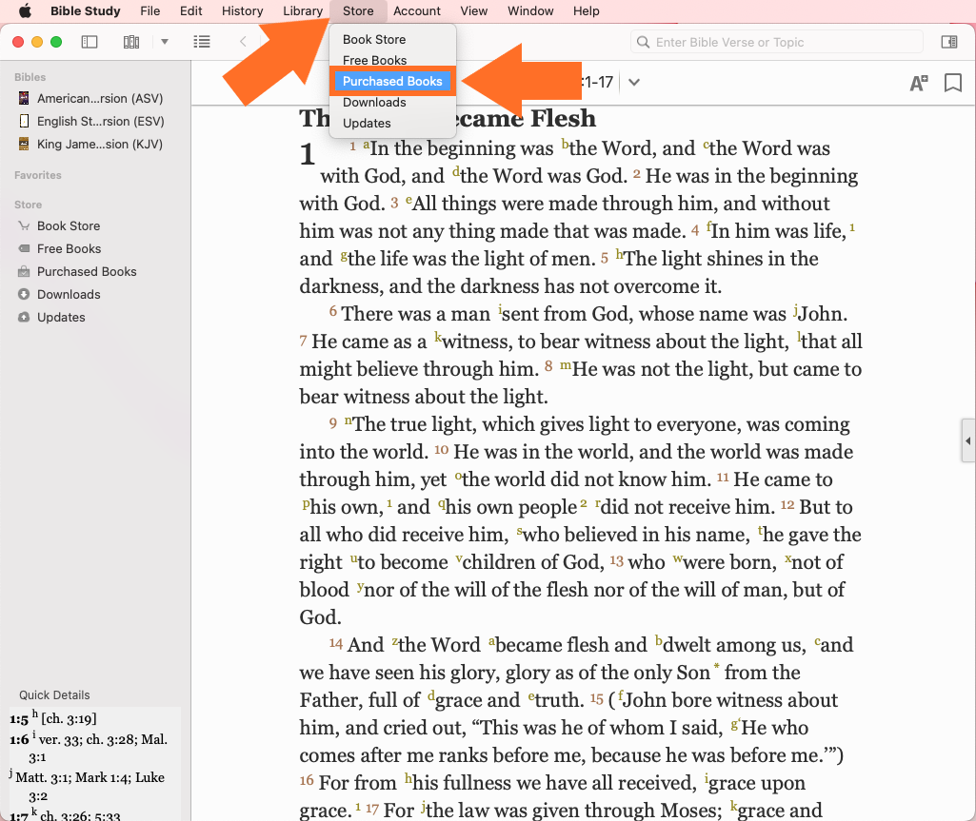Click the Bible verse search field
This screenshot has height=821, width=976.
776,42
